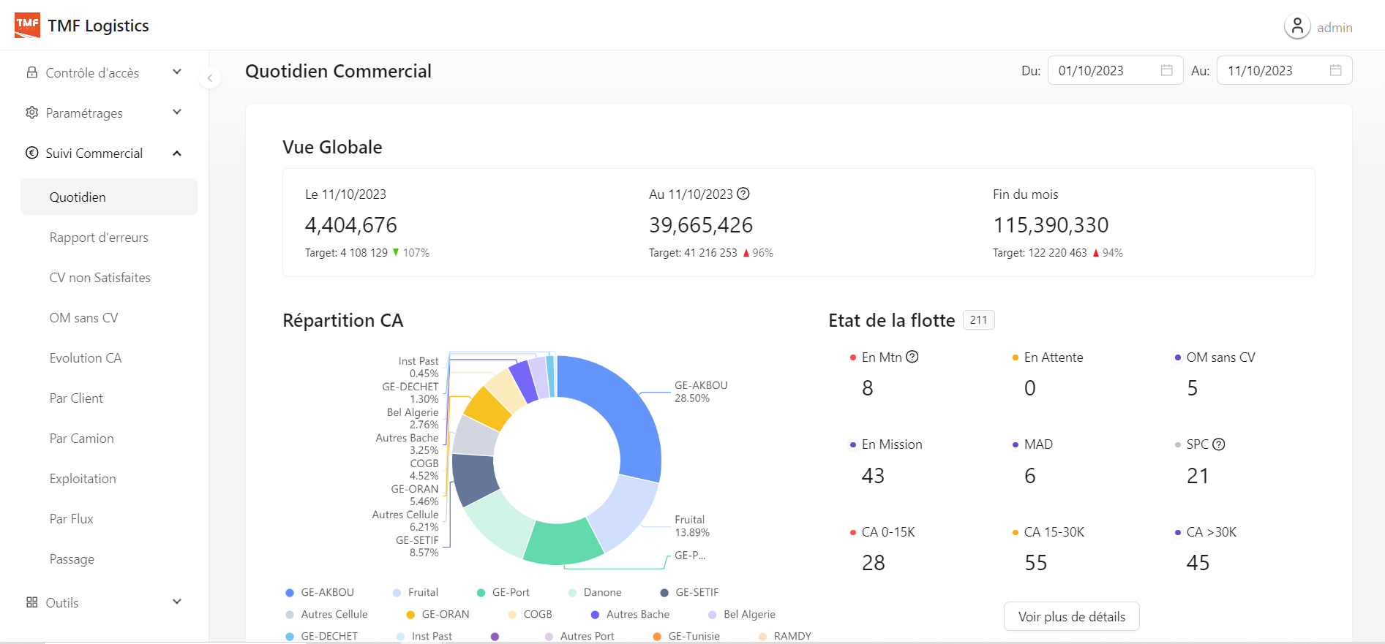Toggle GE-DECHET legend entry

pyautogui.click(x=321, y=636)
